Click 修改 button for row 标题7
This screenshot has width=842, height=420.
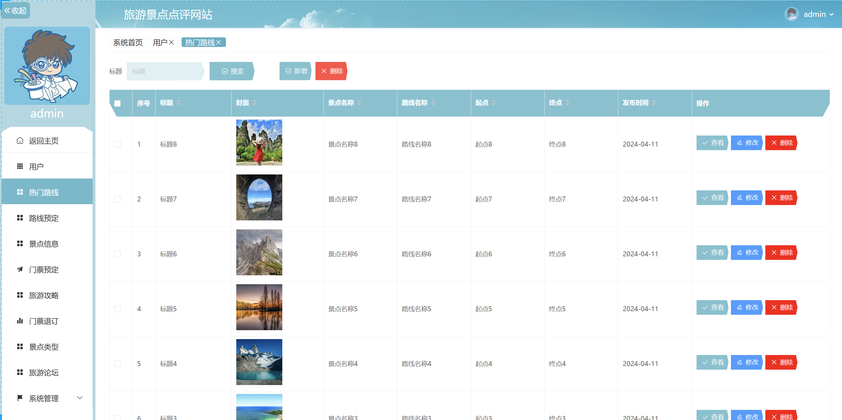(747, 198)
